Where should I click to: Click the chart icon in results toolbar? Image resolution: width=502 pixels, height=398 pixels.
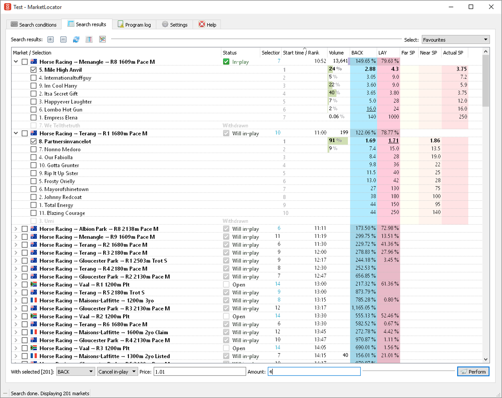[x=102, y=39]
